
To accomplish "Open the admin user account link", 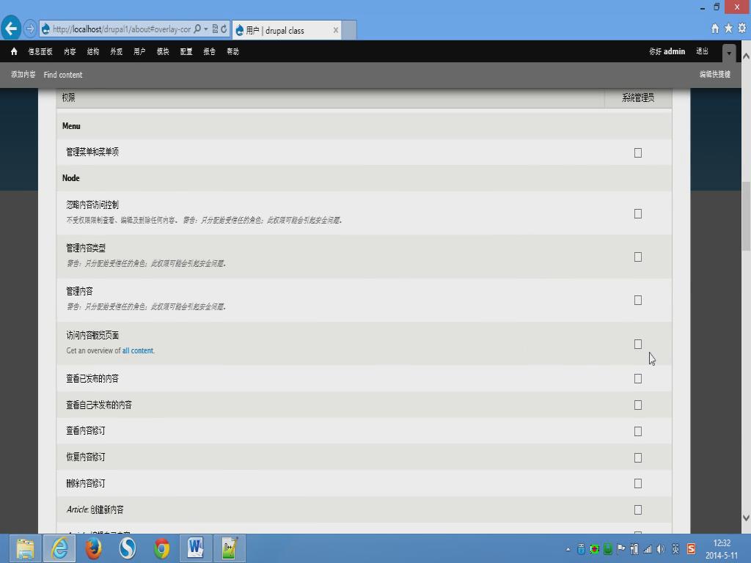I will click(675, 51).
